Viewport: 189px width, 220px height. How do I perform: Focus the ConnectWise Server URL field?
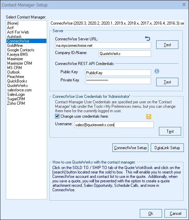(103, 46)
